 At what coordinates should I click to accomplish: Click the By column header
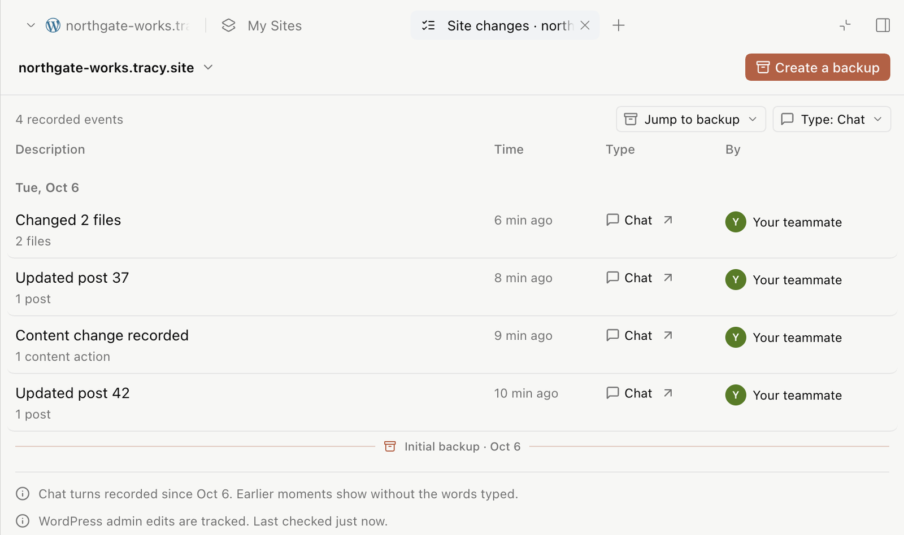(x=733, y=150)
